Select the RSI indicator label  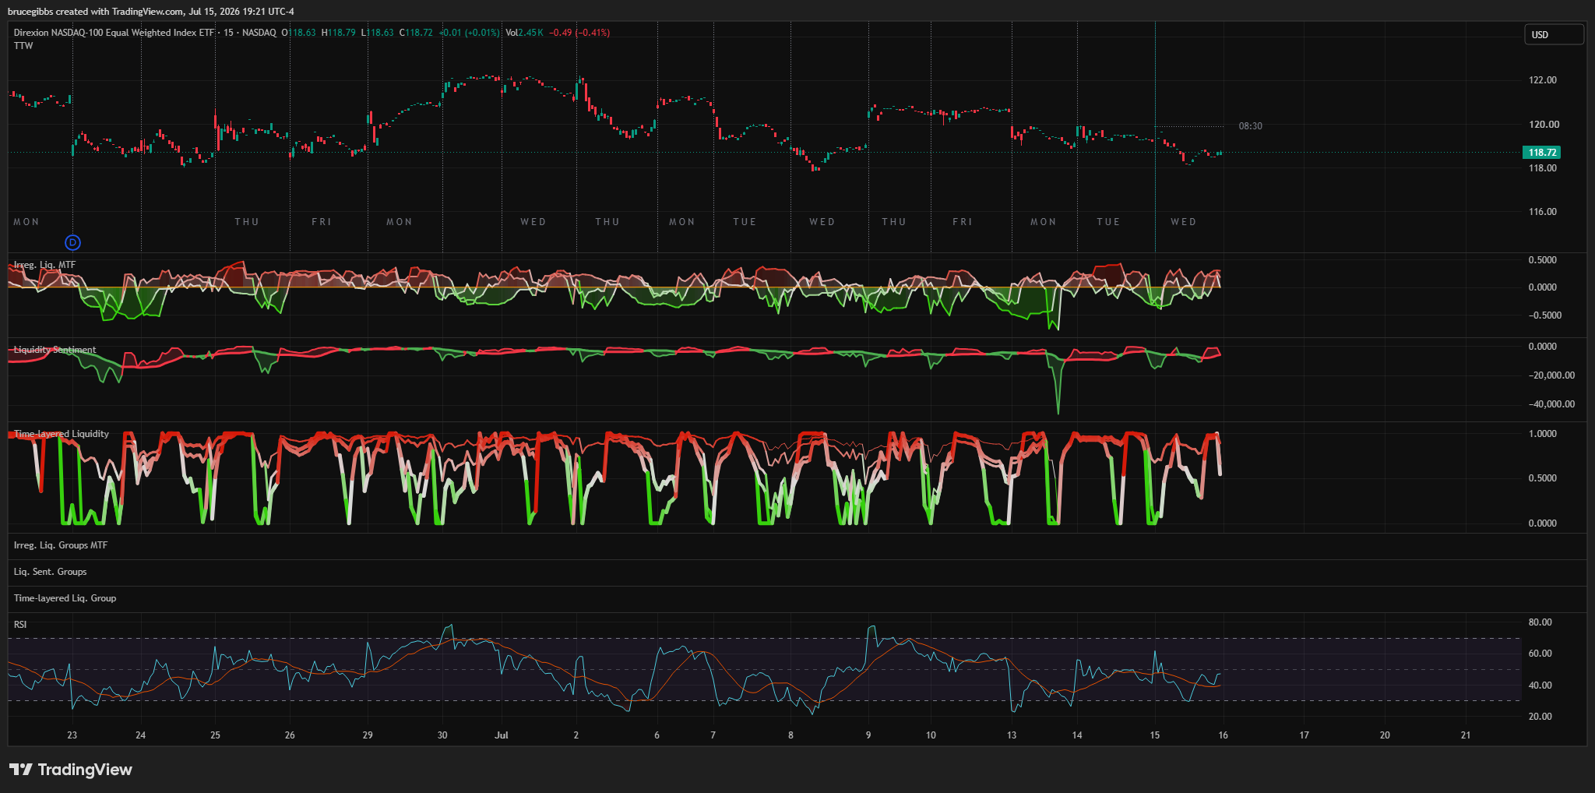20,625
